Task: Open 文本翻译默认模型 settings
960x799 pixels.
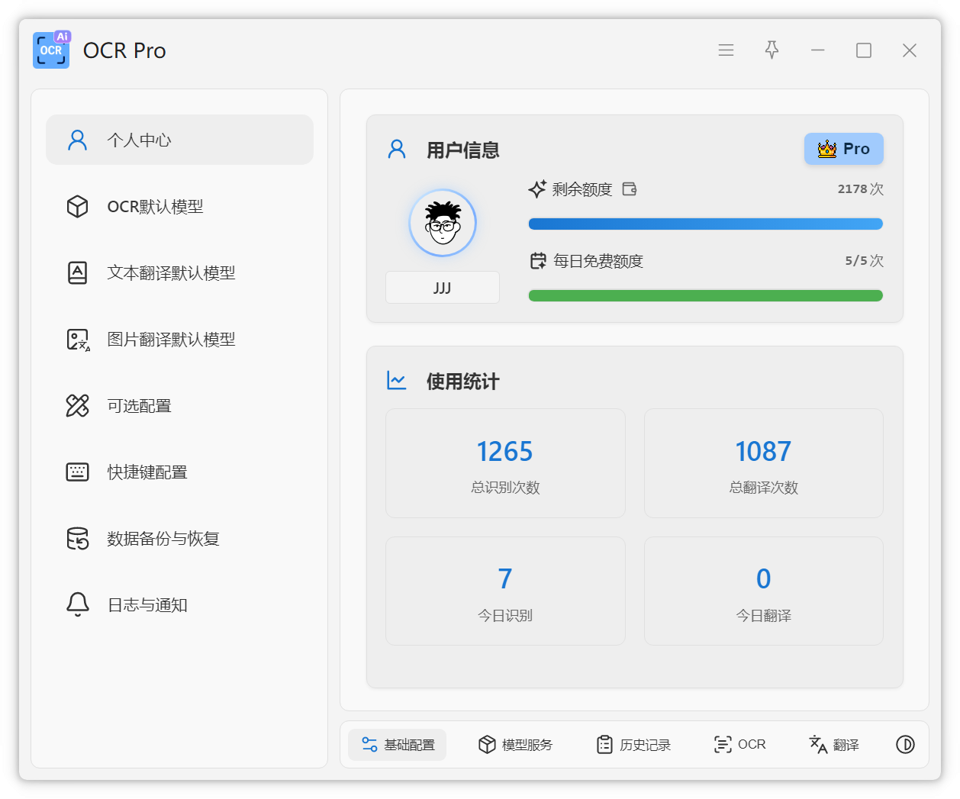Action: [179, 273]
